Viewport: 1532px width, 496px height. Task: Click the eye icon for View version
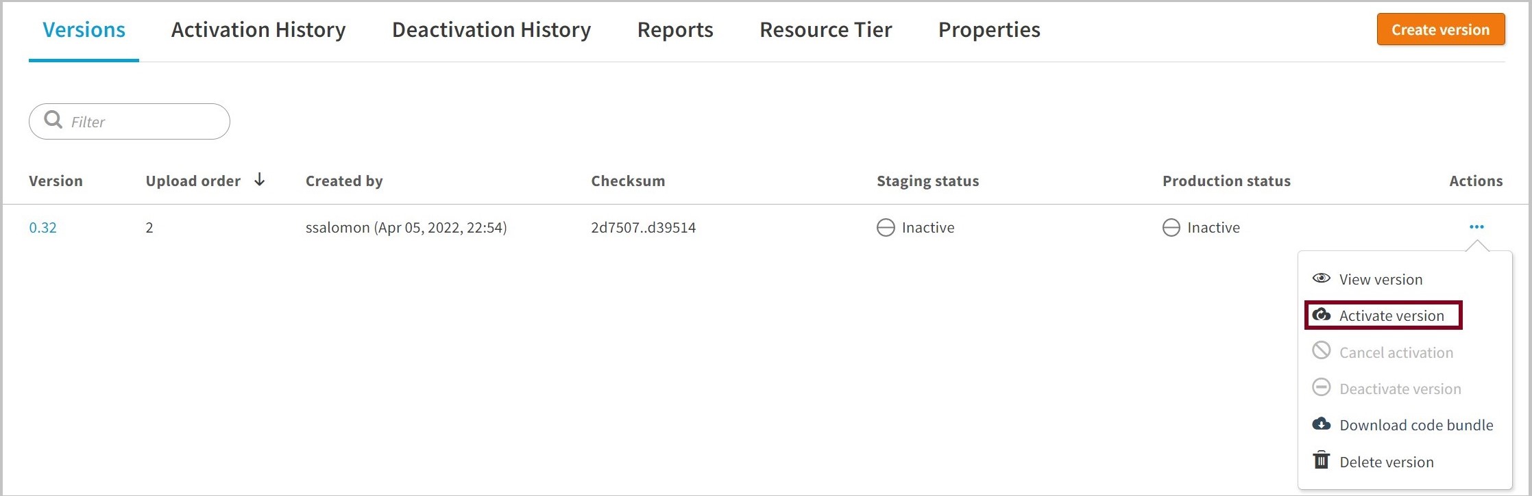point(1321,278)
